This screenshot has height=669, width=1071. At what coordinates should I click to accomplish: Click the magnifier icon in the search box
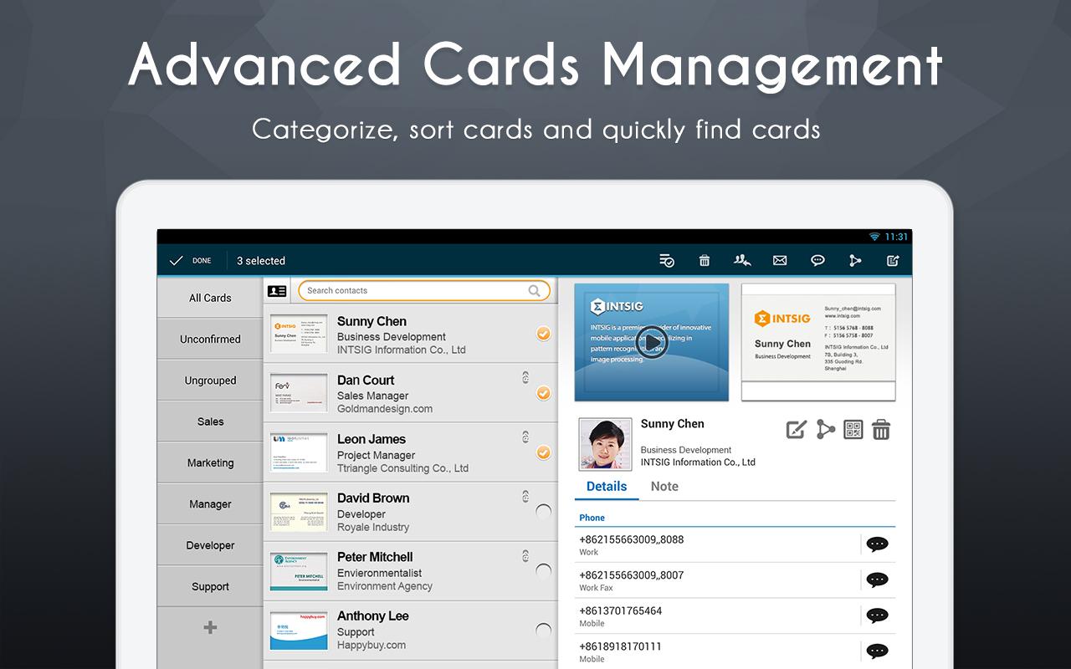[x=534, y=291]
